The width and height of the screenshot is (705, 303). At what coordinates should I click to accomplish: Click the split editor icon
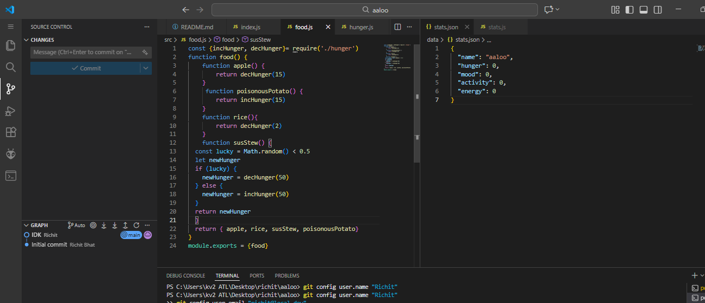[398, 27]
